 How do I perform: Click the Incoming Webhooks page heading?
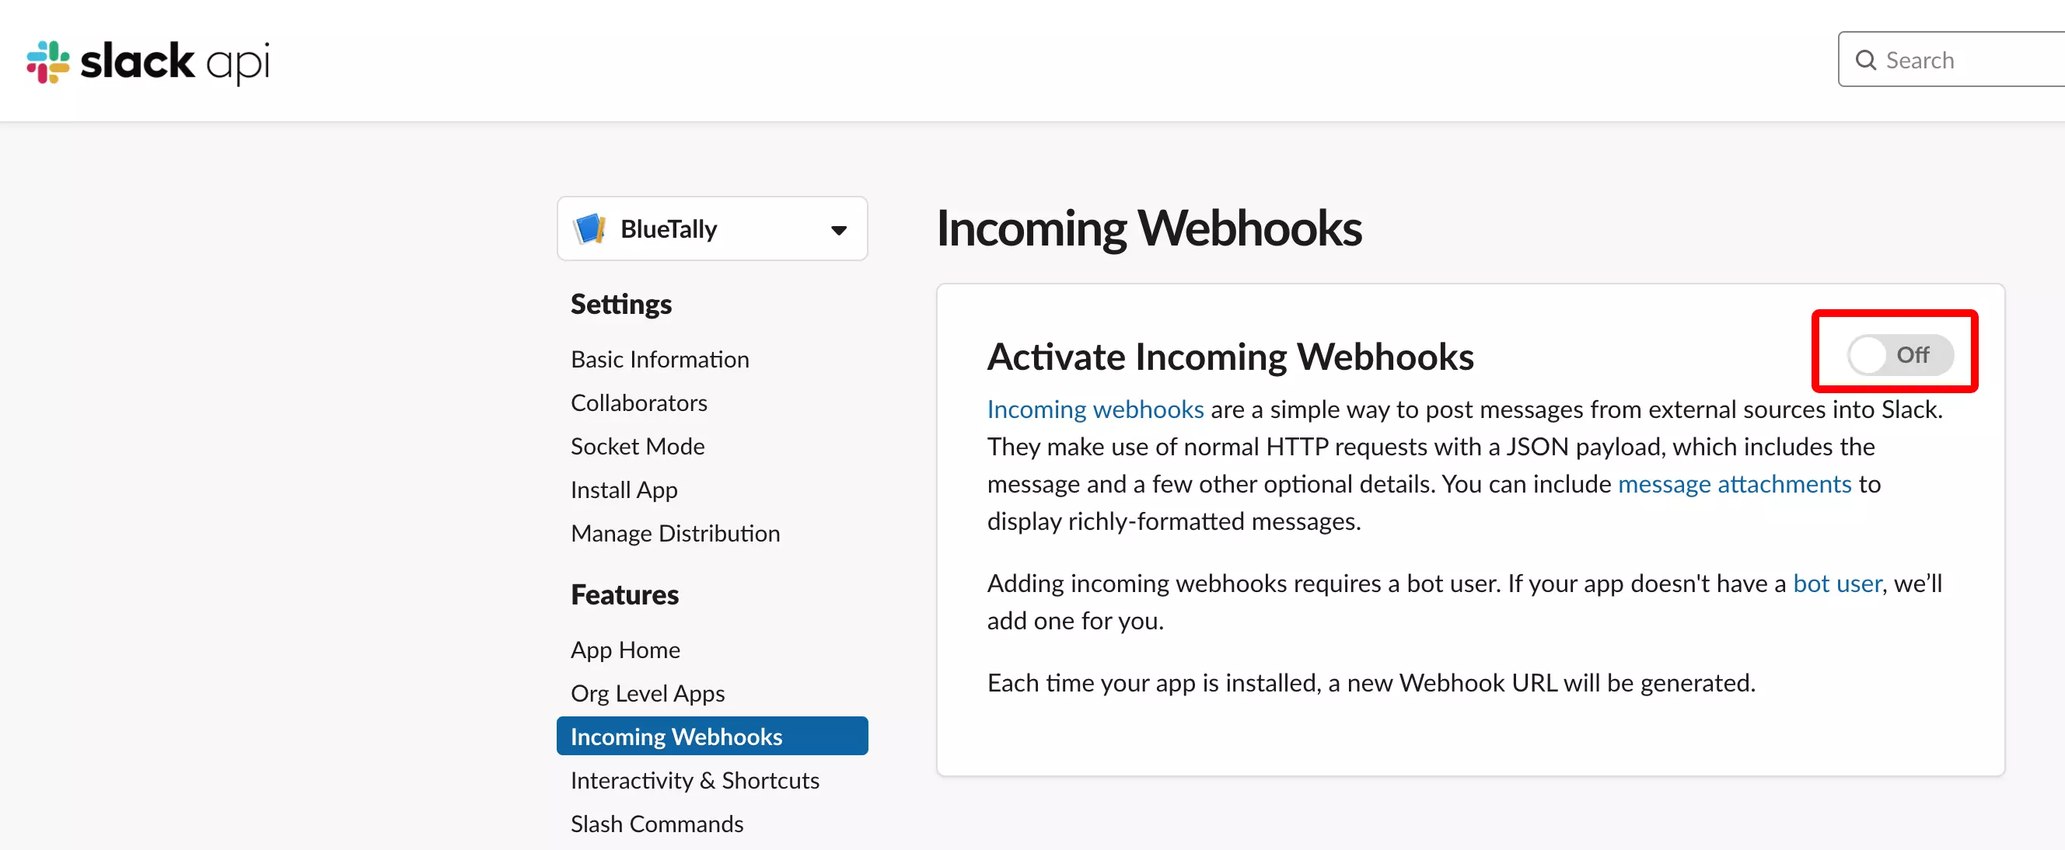tap(1149, 228)
